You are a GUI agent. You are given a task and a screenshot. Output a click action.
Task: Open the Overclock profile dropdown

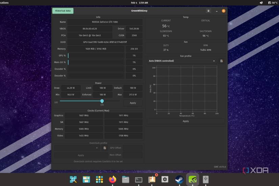click(x=77, y=148)
